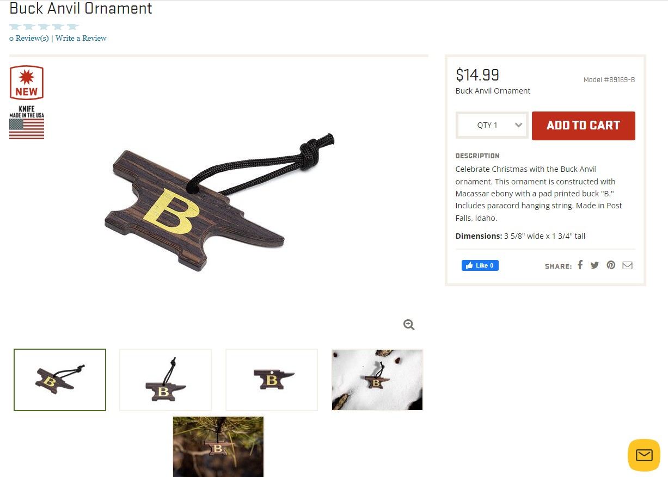Share product via Facebook icon
Screen dimensions: 668x477
pos(580,265)
